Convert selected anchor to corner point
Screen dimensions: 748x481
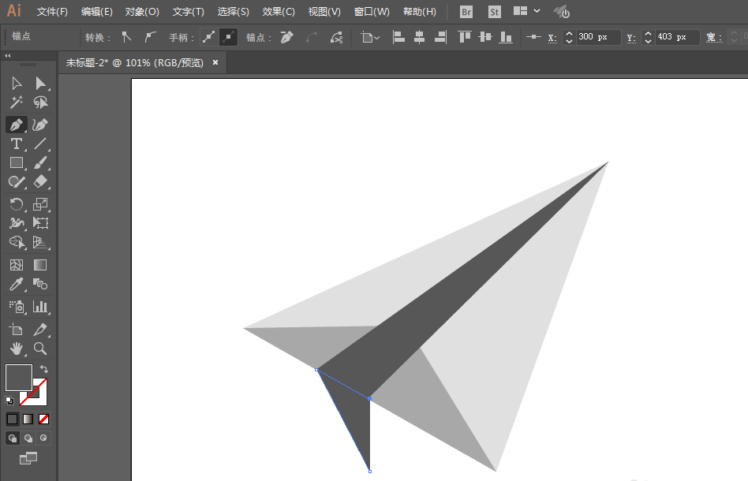click(126, 37)
